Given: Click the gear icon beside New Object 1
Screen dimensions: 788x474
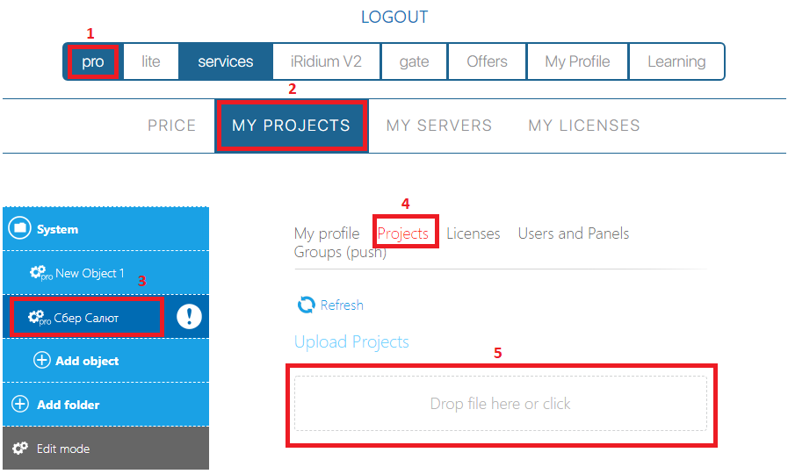Looking at the screenshot, I should [38, 273].
